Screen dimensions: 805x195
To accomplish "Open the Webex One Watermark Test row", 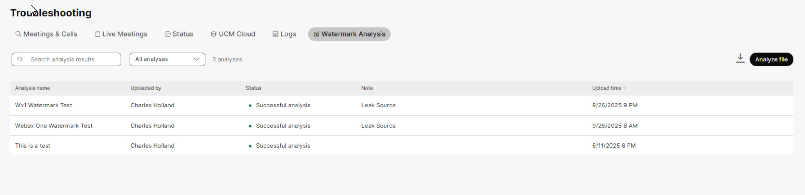I will pyautogui.click(x=54, y=126).
